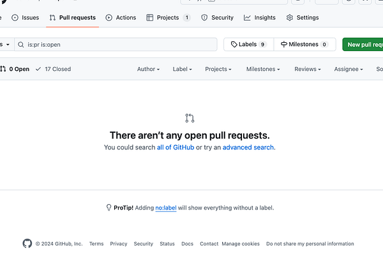Open the Milestones button with signpost icon
The width and height of the screenshot is (383, 256).
[x=304, y=45]
